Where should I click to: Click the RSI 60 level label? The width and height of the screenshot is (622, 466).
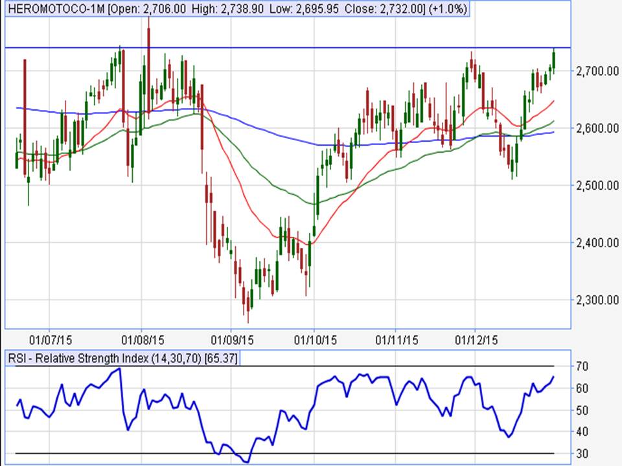pyautogui.click(x=582, y=388)
